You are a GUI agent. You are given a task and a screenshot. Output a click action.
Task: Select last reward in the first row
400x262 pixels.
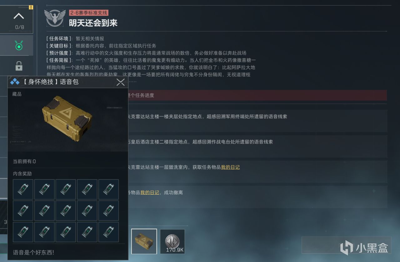108,189
